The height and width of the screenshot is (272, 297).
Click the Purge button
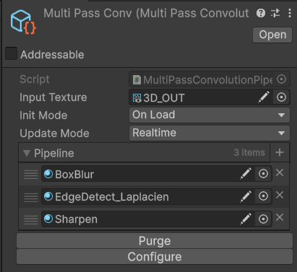(x=155, y=241)
